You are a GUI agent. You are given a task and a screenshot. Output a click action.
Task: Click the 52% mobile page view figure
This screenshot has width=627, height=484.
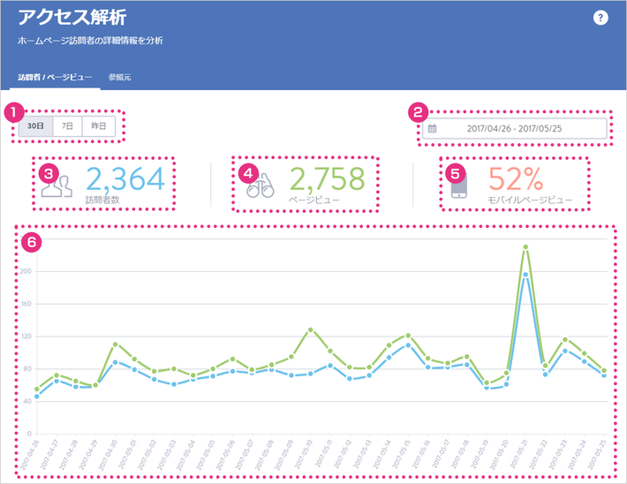click(x=516, y=178)
